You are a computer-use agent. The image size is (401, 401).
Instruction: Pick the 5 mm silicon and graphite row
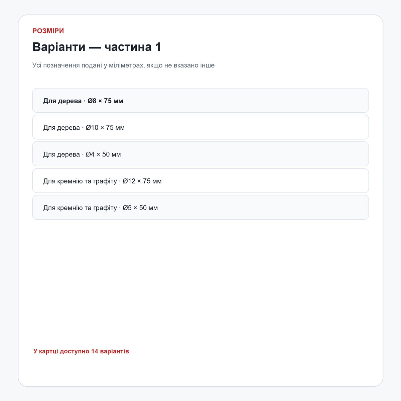pyautogui.click(x=200, y=207)
